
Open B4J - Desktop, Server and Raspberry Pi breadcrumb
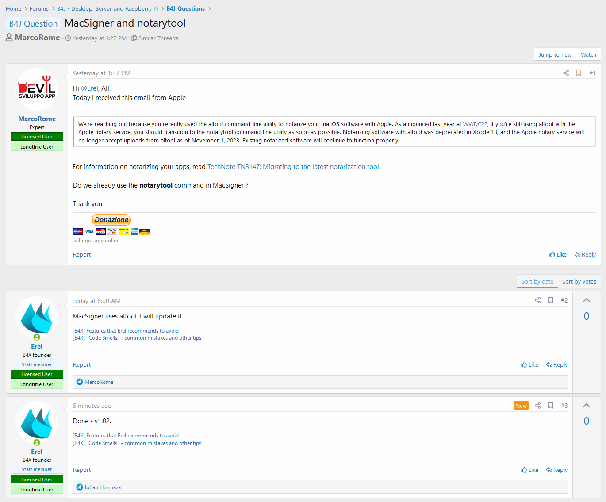[x=107, y=9]
